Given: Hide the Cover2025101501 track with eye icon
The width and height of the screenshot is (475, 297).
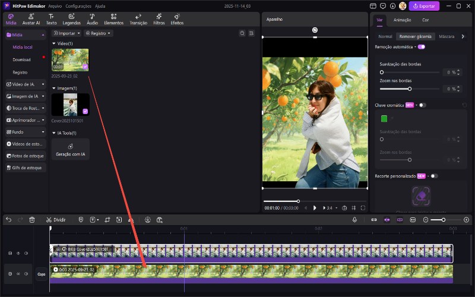Looking at the screenshot, I should 18,253.
